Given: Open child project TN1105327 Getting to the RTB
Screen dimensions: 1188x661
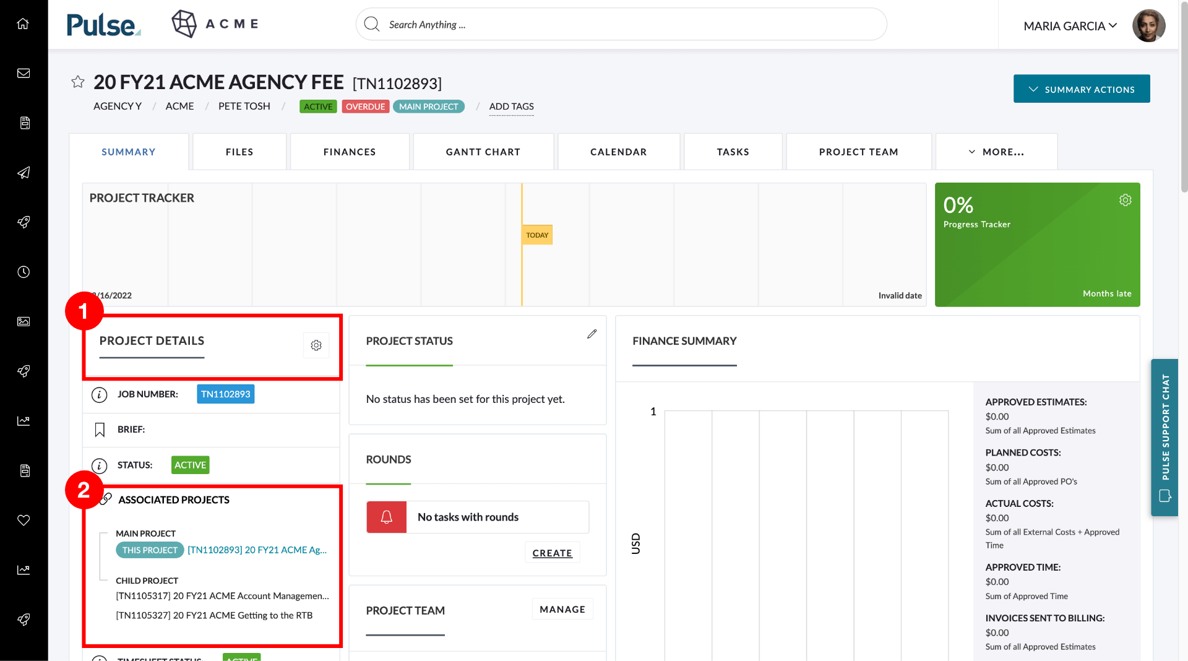Looking at the screenshot, I should 214,615.
